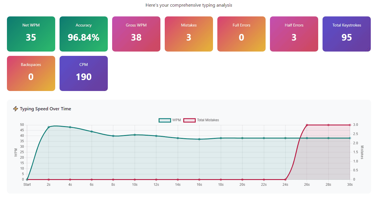
Task: Click the comprehensive typing analysis header text
Action: [189, 5]
